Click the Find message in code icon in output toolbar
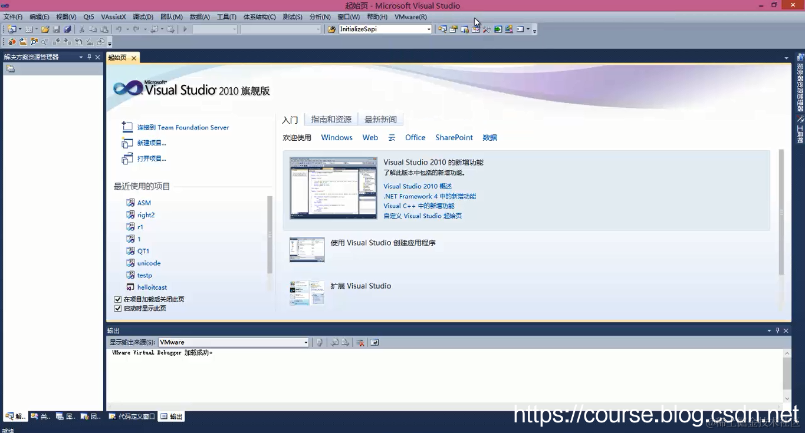The width and height of the screenshot is (805, 433). (319, 342)
